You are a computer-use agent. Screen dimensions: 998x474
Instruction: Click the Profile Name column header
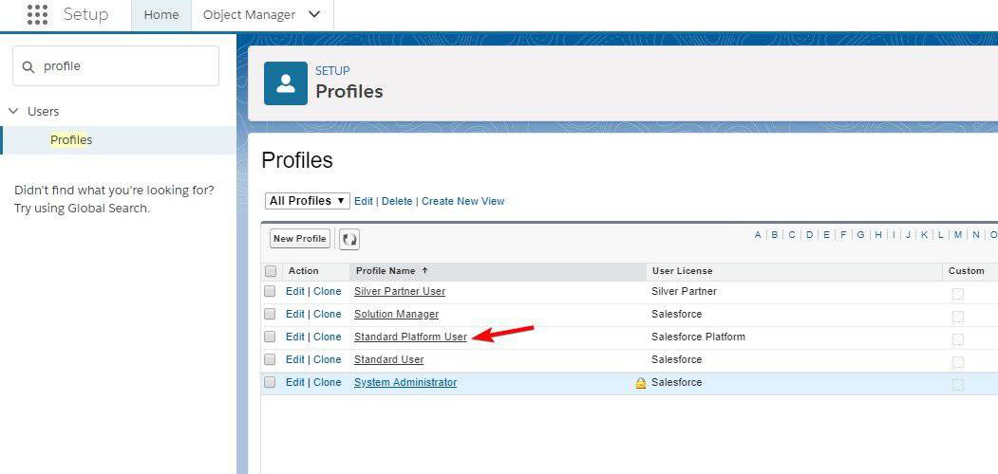[x=386, y=271]
